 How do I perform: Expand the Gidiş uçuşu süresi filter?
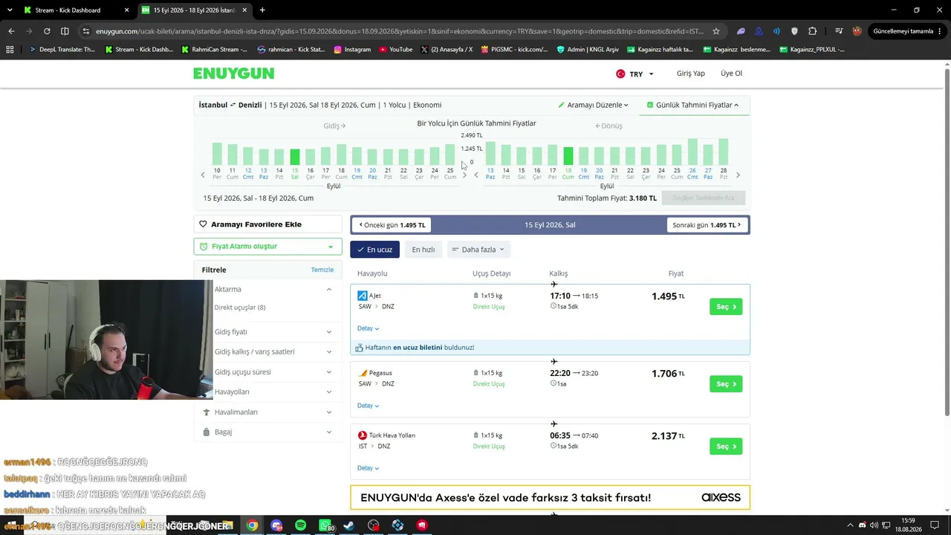(x=329, y=372)
